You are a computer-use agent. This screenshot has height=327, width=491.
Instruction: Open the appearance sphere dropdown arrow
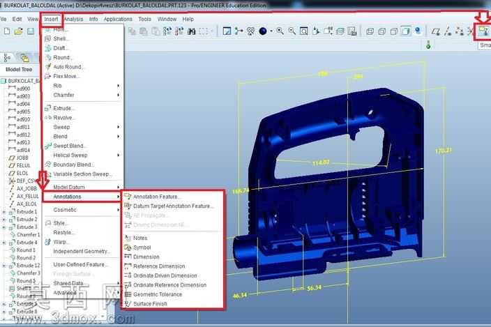[x=271, y=31]
